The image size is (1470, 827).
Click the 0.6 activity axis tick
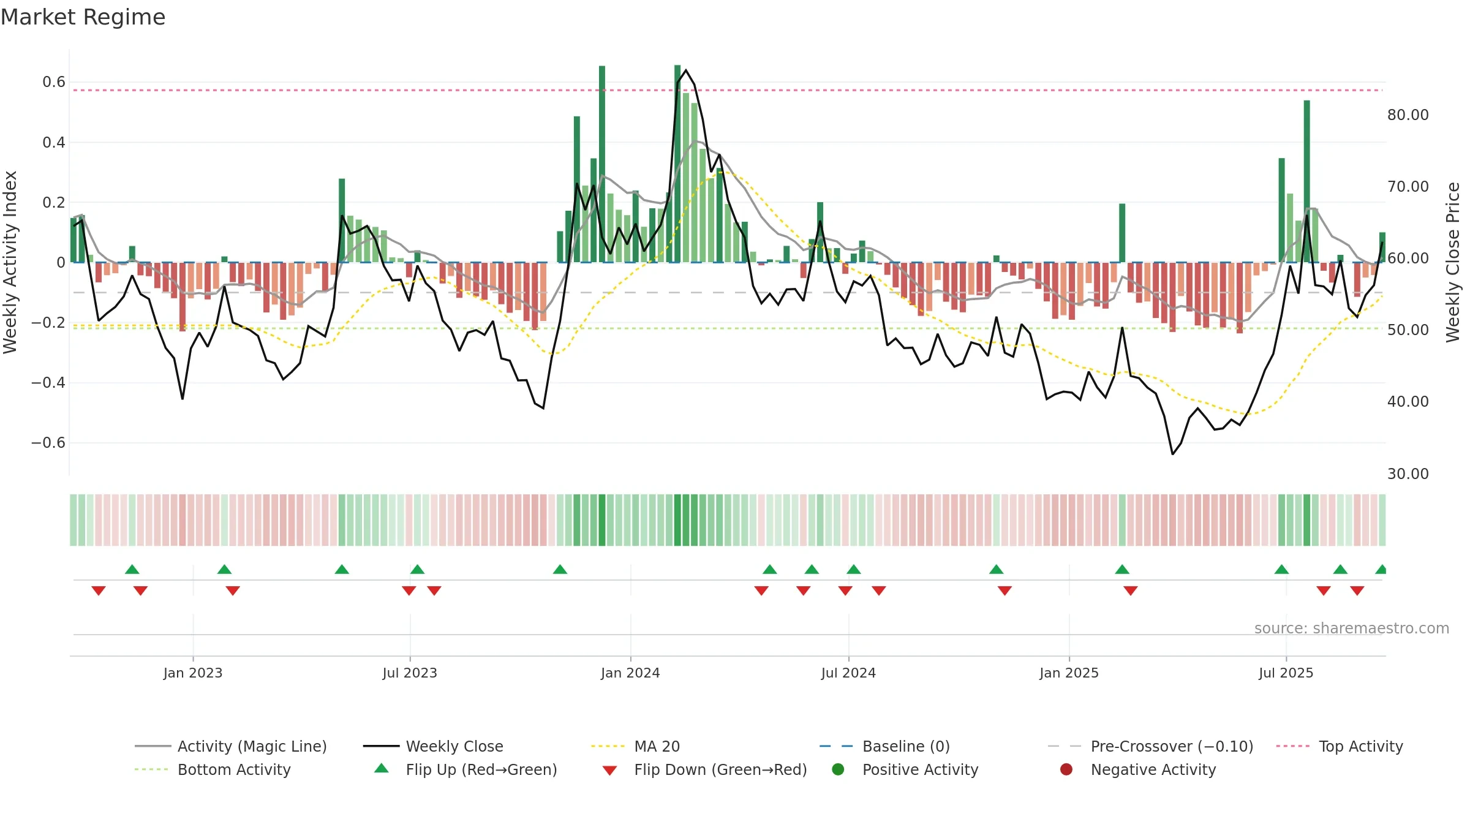pyautogui.click(x=54, y=82)
